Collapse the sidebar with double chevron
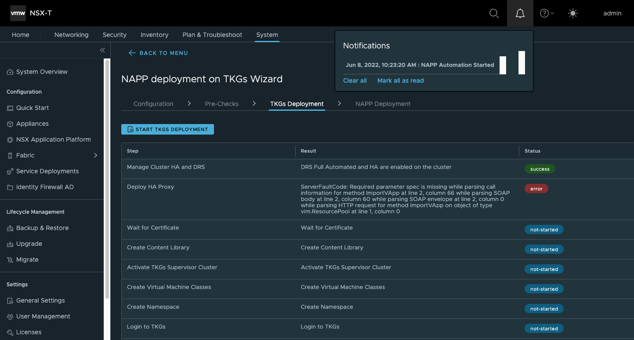 [102, 50]
